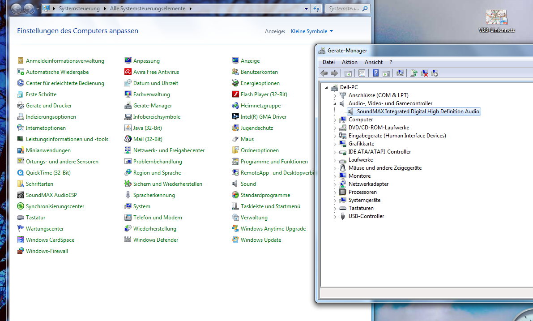Select the Tastaturen tree item
533x321 pixels.
point(361,209)
